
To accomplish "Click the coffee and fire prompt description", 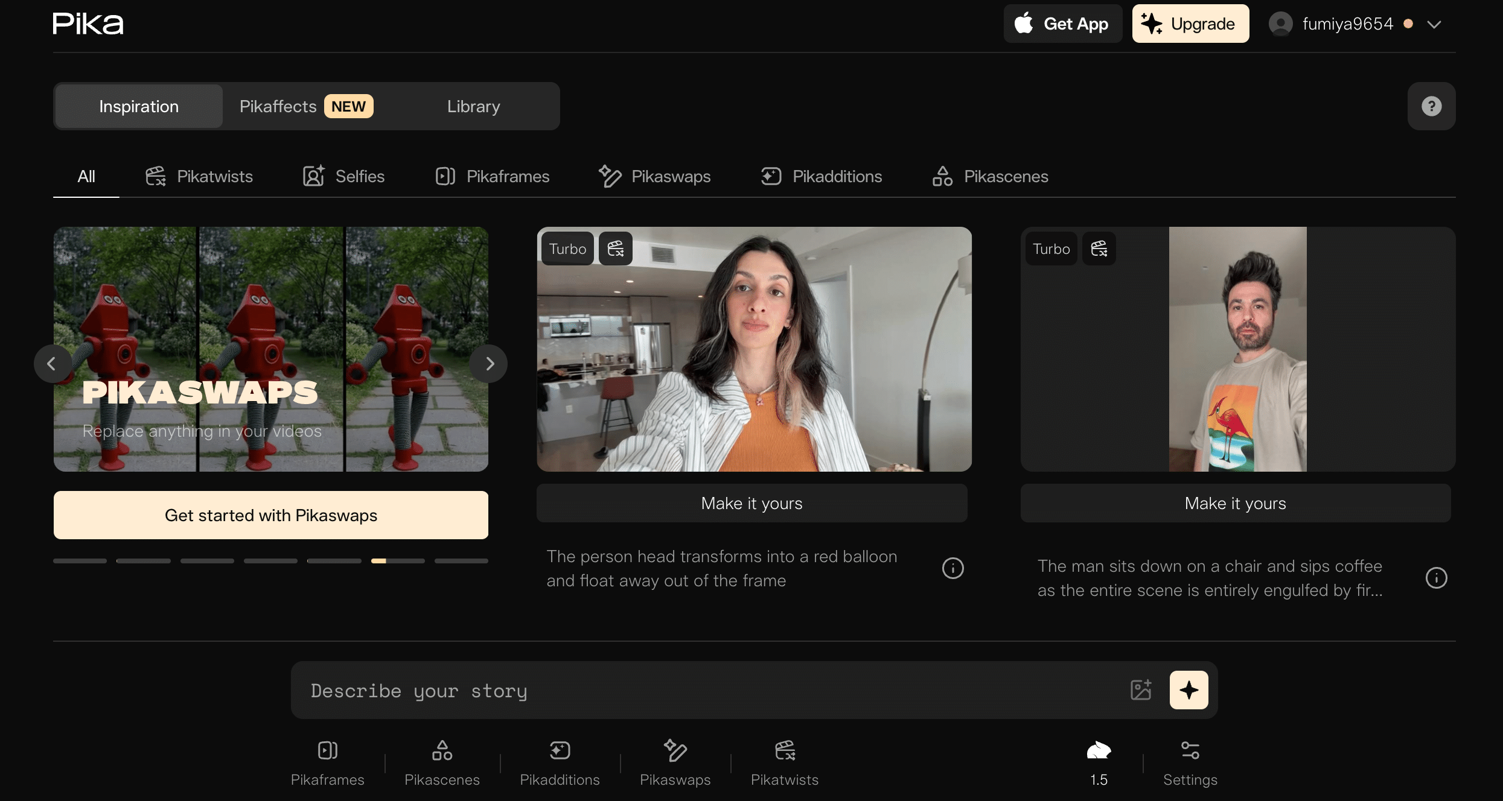I will (x=1210, y=578).
